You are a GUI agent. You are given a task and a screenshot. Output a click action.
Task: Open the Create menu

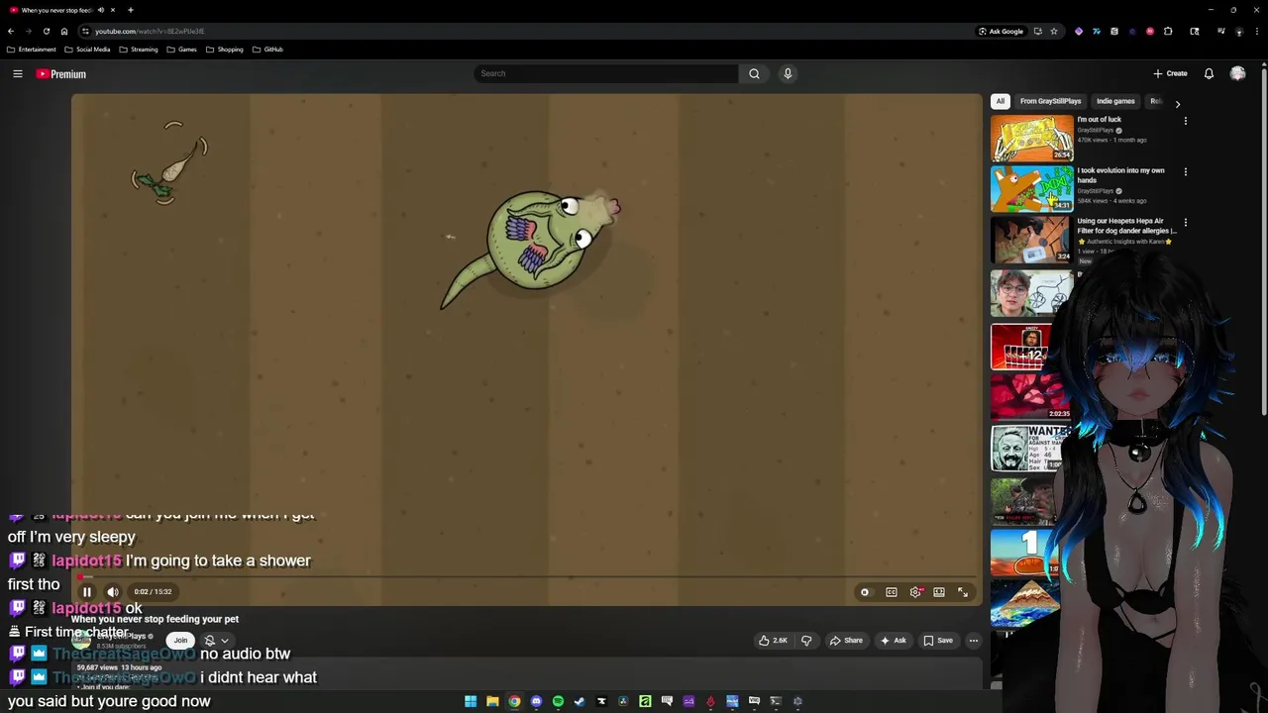tap(1170, 73)
